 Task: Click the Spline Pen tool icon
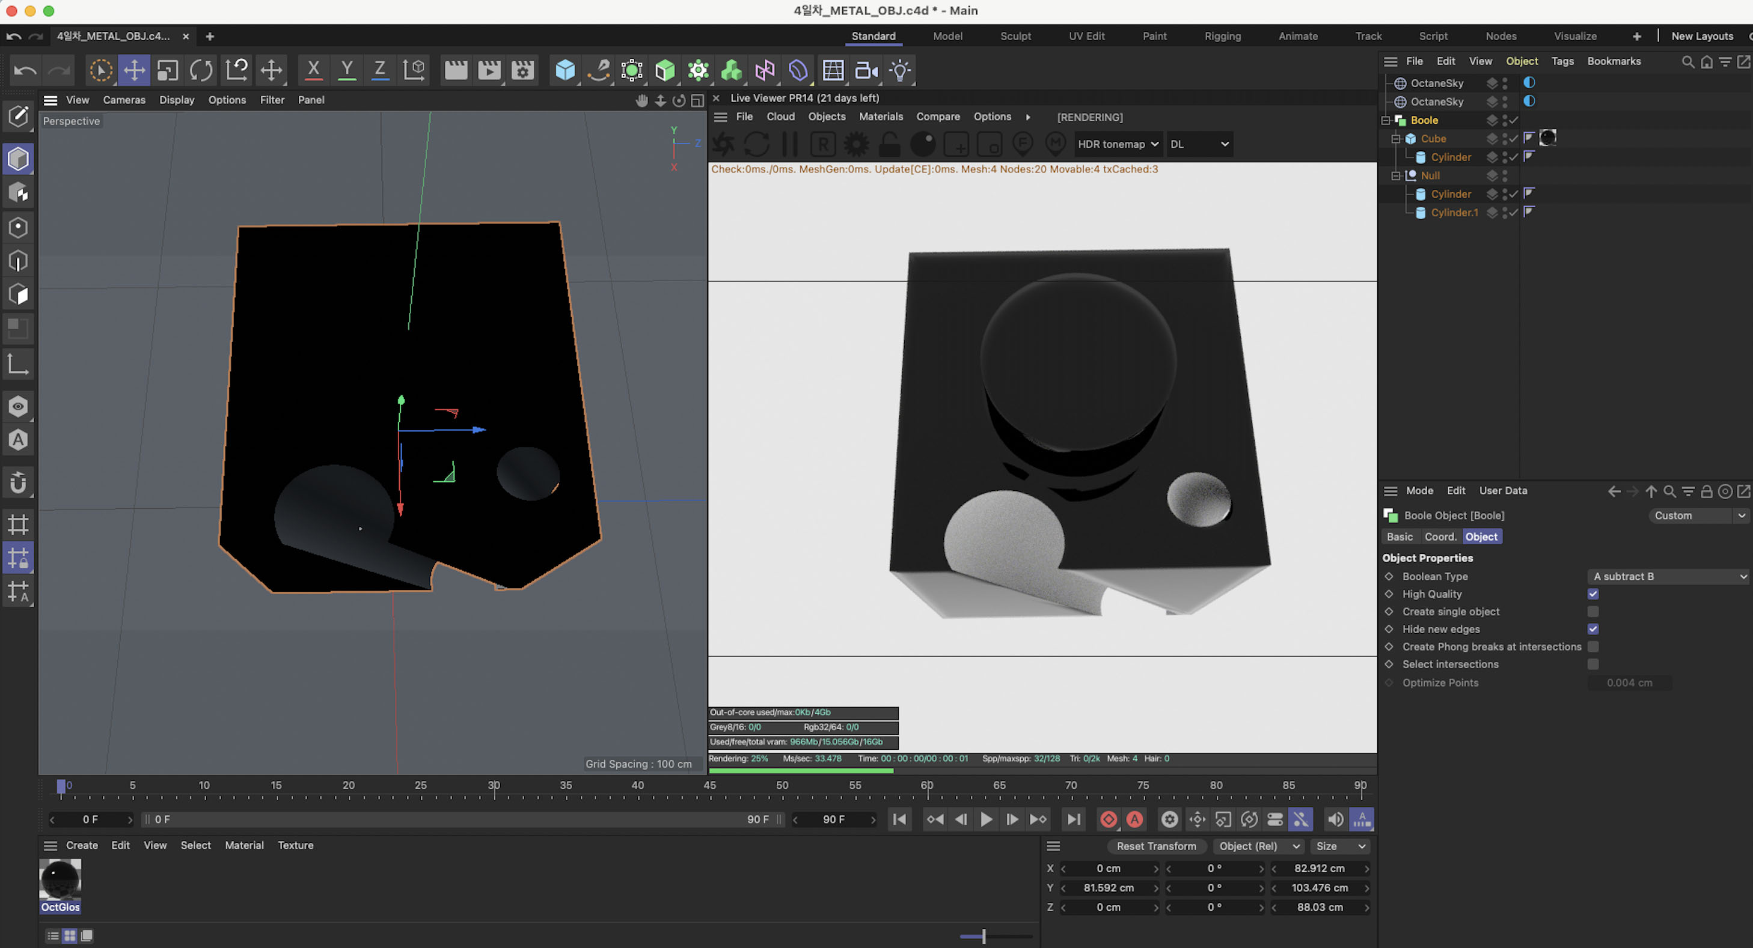[599, 70]
